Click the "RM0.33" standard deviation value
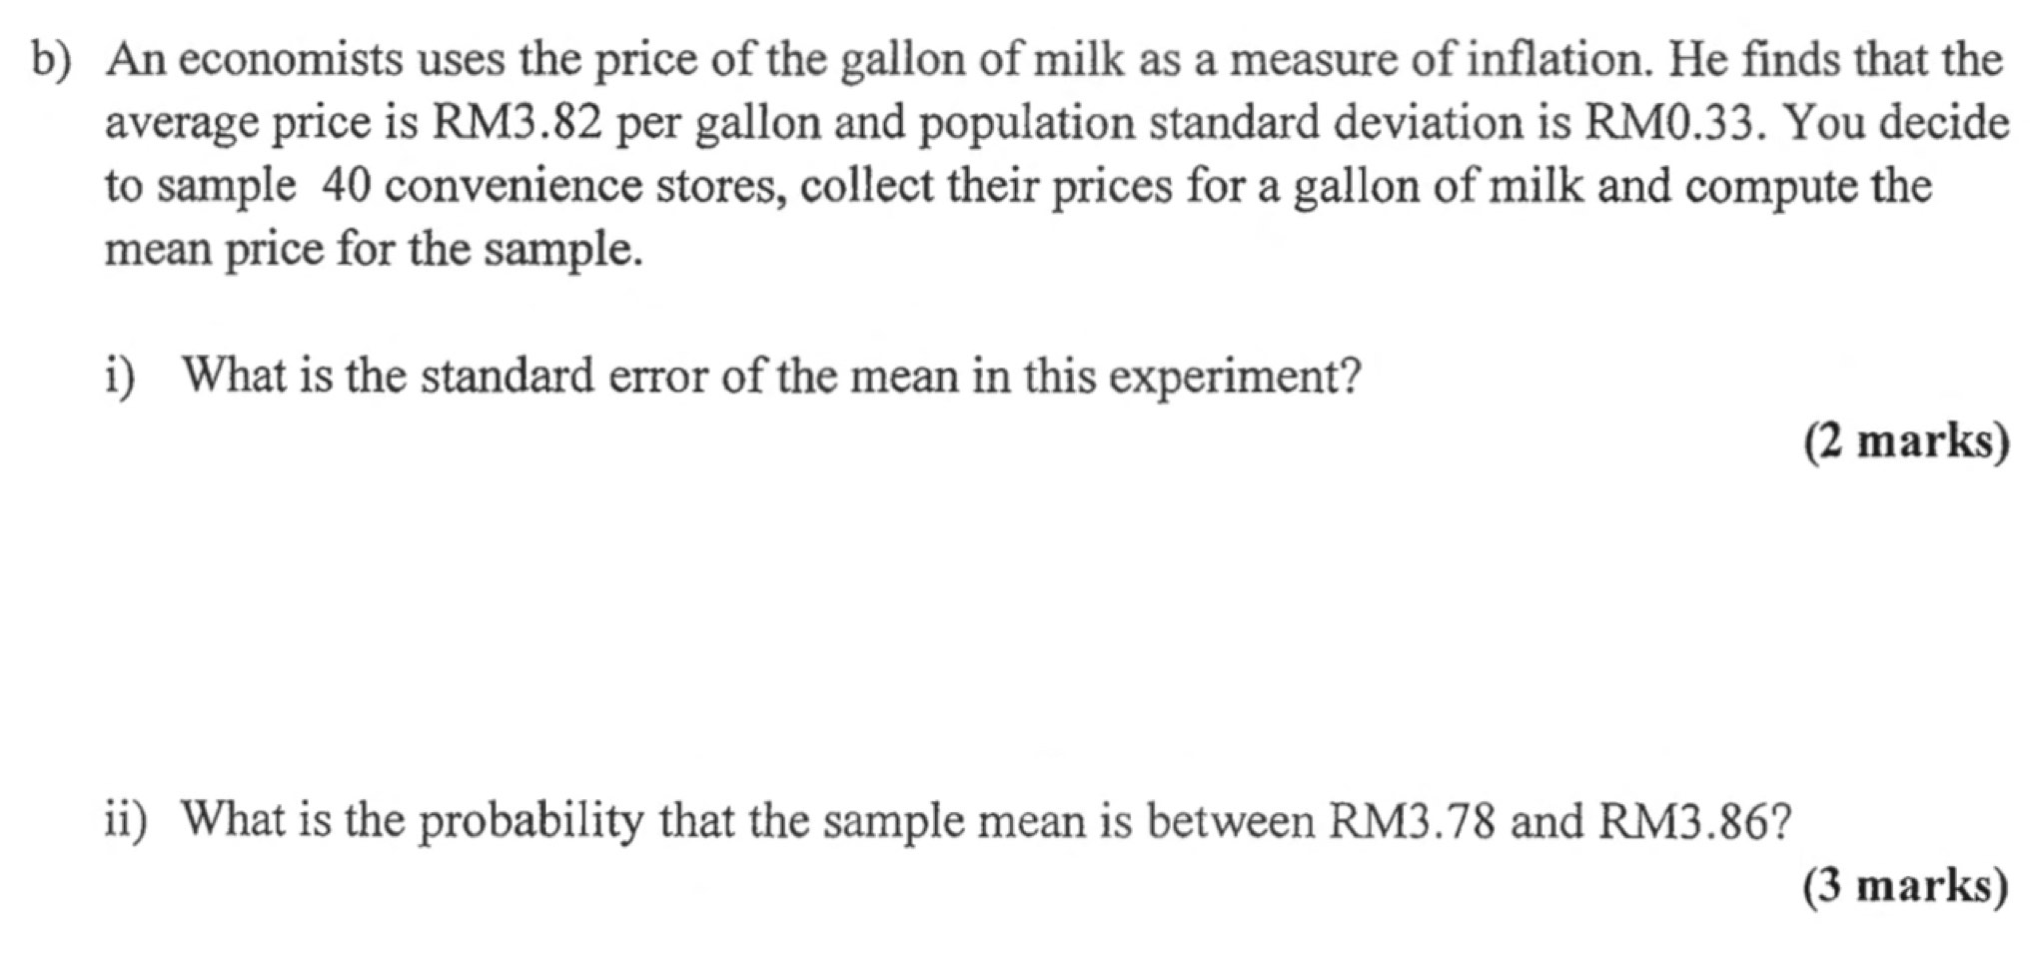2034x953 pixels. coord(1669,124)
